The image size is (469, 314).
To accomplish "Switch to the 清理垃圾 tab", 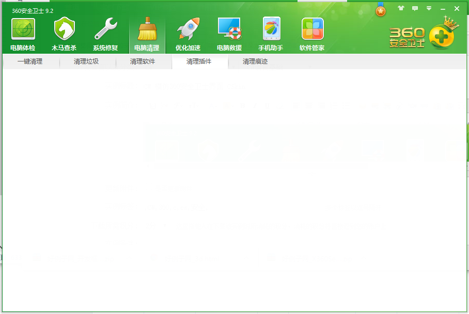I will [x=86, y=61].
